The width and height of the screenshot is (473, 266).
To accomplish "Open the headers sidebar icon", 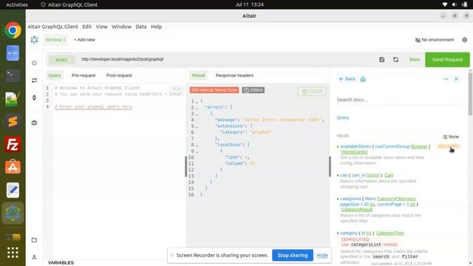I will click(35, 98).
